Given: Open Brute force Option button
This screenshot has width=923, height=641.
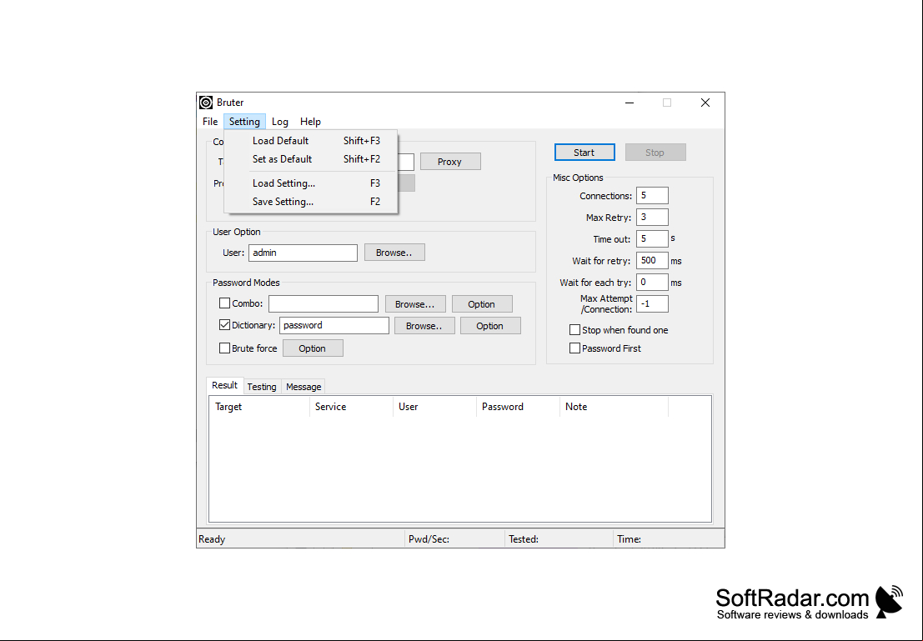Looking at the screenshot, I should tap(313, 348).
